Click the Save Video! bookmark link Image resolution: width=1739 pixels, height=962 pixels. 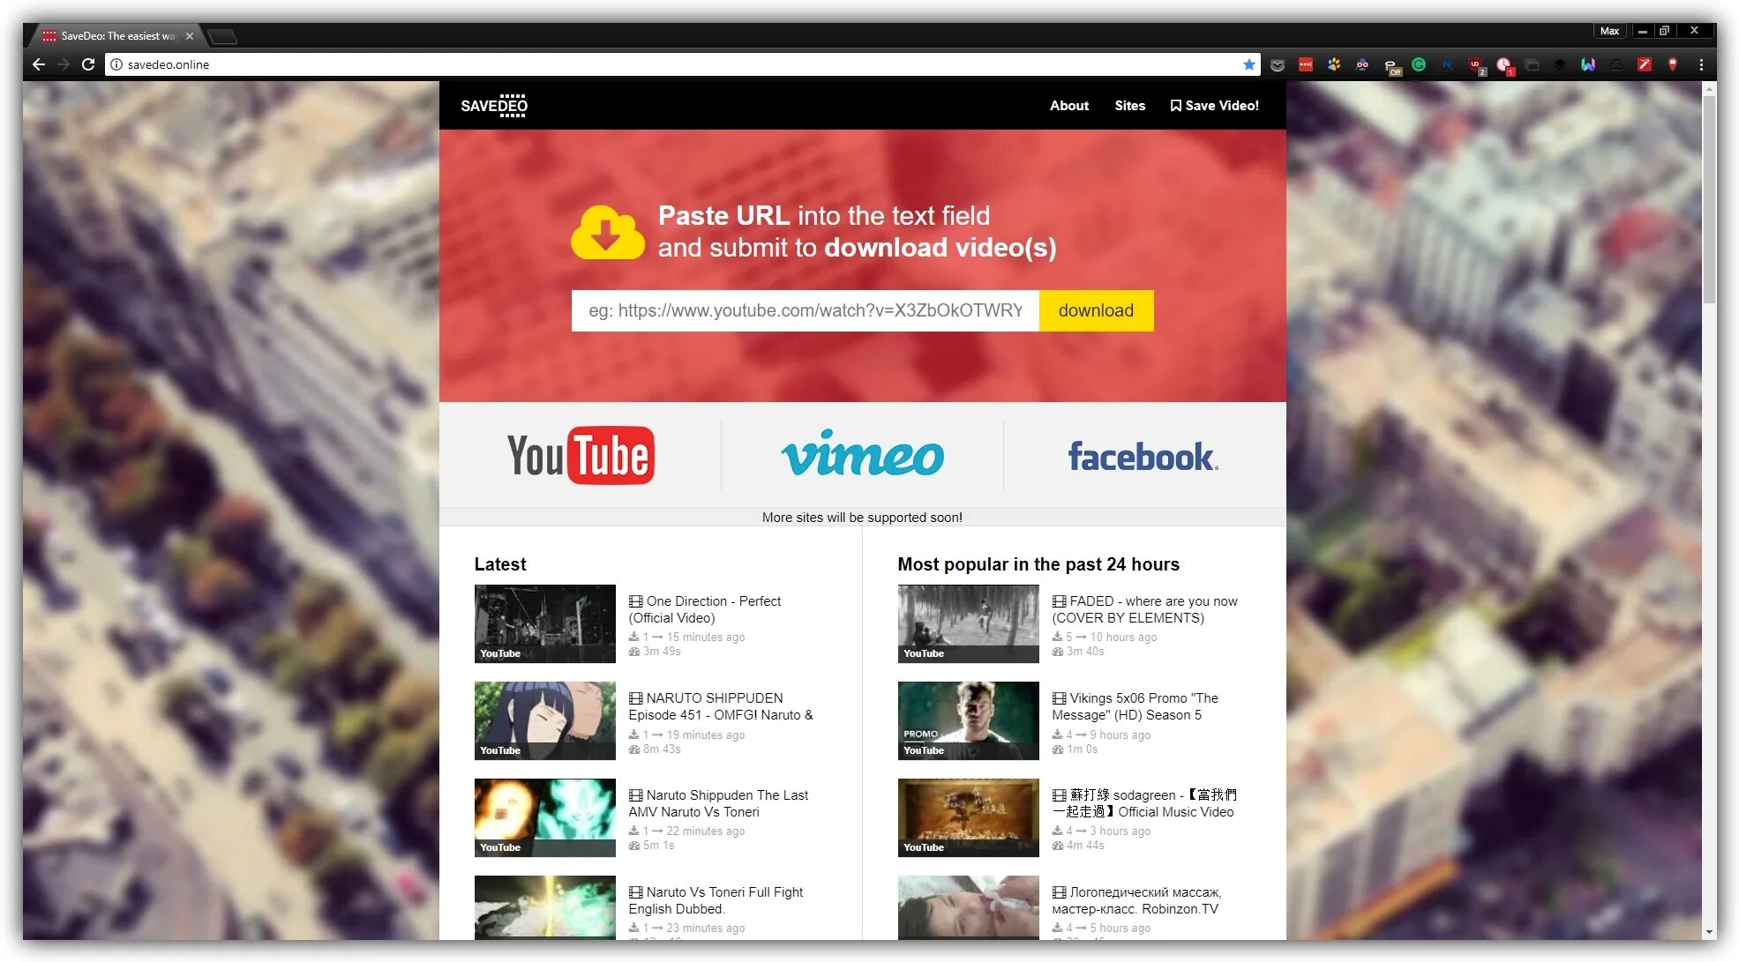click(x=1214, y=106)
